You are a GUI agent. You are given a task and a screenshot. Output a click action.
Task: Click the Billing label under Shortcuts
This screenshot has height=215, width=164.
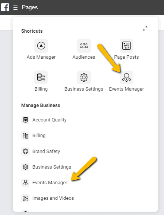(41, 89)
